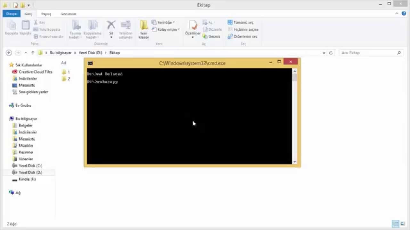The width and height of the screenshot is (410, 230).
Task: Click Diğerlerini seç to invert selection
Action: pos(242,36)
